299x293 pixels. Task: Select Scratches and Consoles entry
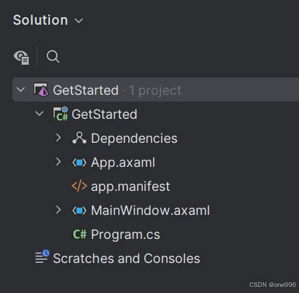(126, 258)
